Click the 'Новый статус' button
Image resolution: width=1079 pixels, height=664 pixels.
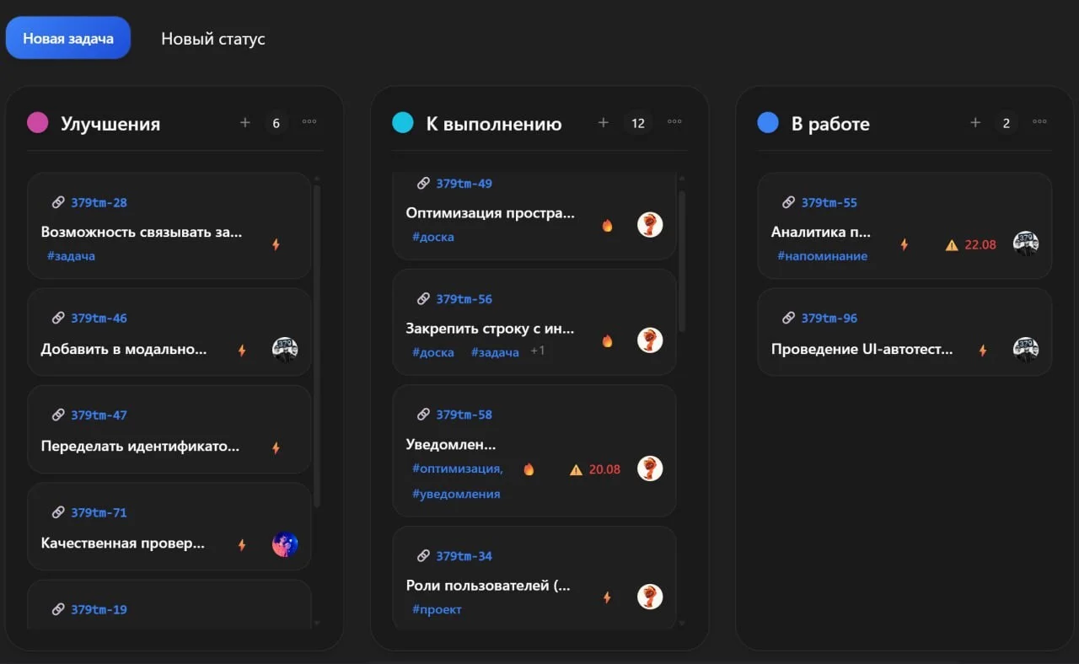pos(213,39)
